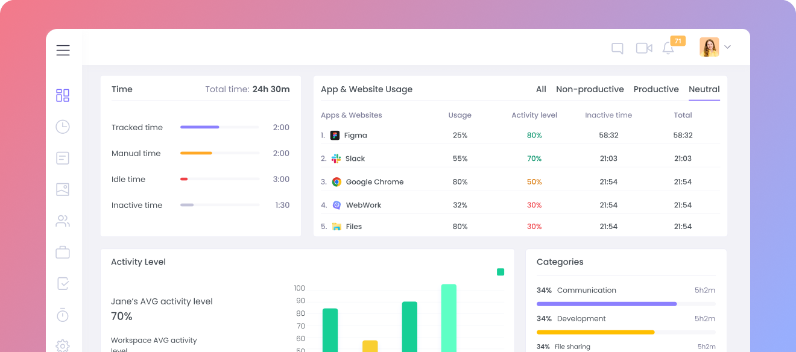
Task: Click the Inactive time progress bar
Action: click(220, 205)
